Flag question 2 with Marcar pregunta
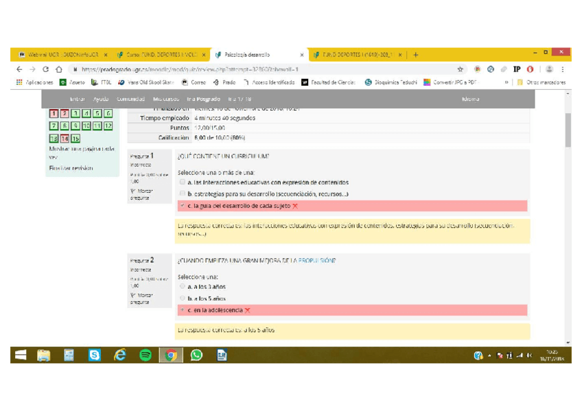Viewport: 582px width, 411px height. [141, 298]
